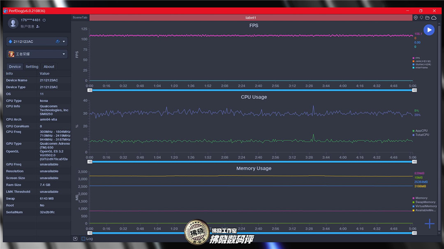The image size is (444, 249).
Task: Open the About tab
Action: [49, 67]
